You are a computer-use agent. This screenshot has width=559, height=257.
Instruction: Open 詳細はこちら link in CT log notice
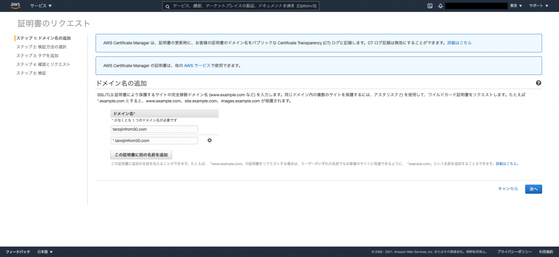click(459, 43)
